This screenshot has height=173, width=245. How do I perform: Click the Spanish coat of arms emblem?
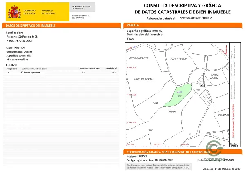[14, 12]
